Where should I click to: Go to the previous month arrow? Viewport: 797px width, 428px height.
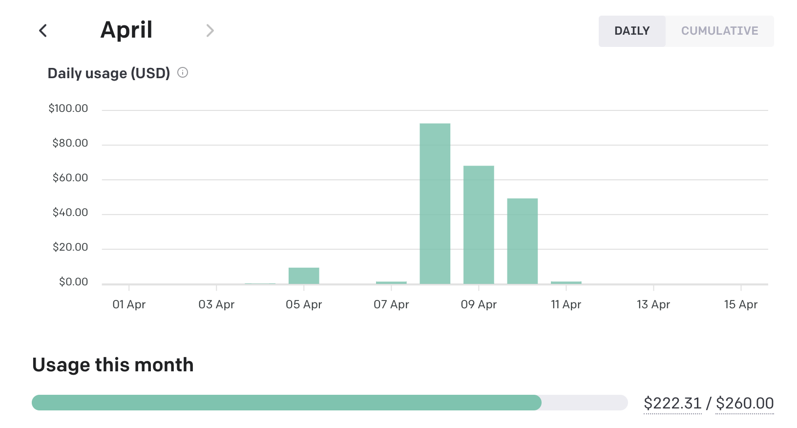click(x=43, y=31)
